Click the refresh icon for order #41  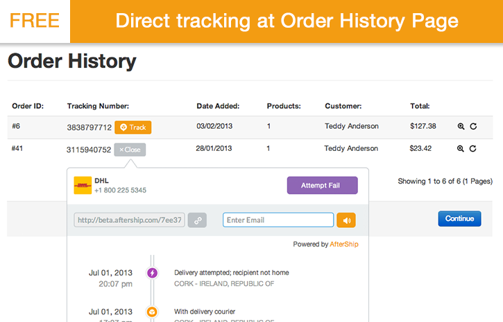click(473, 149)
